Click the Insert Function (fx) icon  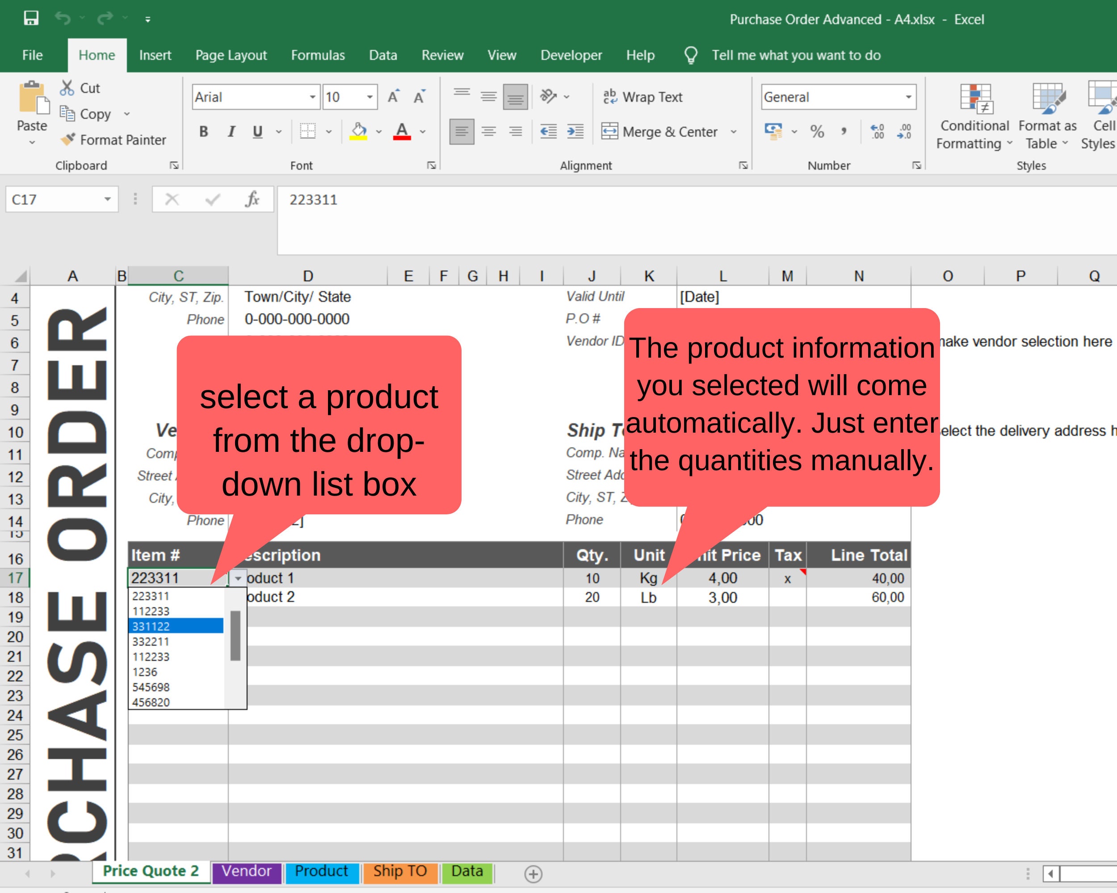(x=252, y=199)
